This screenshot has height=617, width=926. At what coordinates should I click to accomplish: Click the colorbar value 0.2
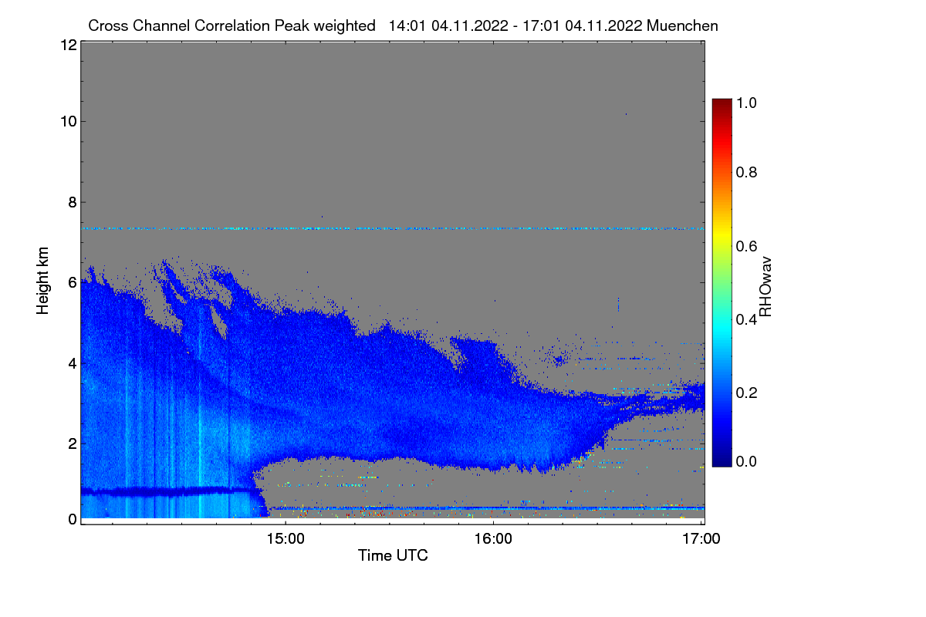click(x=747, y=393)
